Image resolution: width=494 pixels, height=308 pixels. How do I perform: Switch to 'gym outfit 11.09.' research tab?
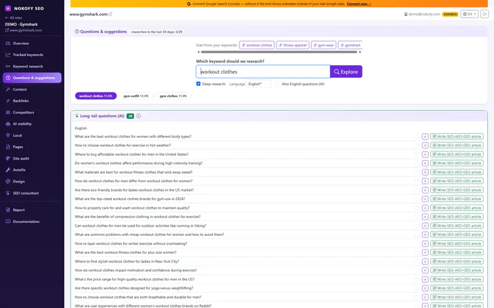(x=136, y=96)
